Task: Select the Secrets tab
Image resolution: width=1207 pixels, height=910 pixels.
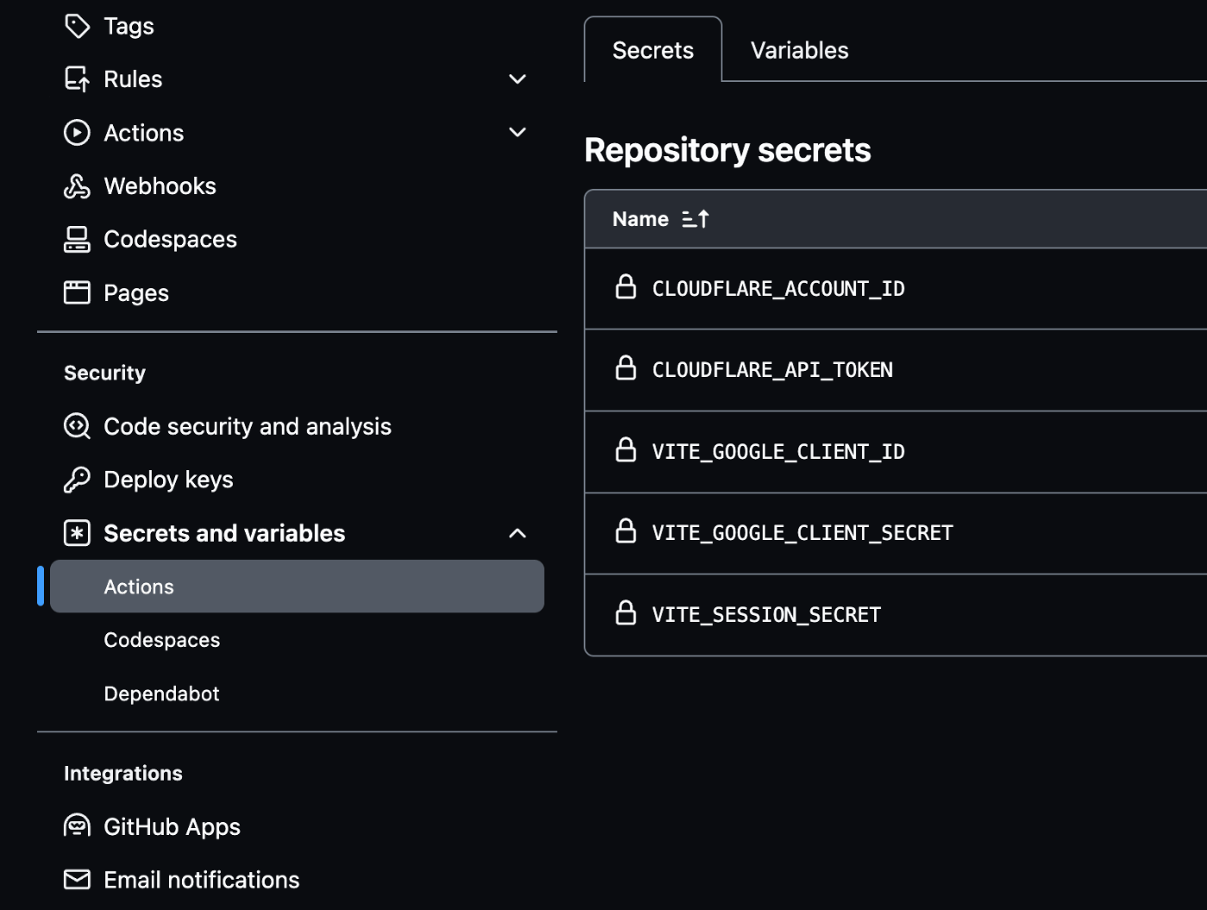Action: click(653, 50)
